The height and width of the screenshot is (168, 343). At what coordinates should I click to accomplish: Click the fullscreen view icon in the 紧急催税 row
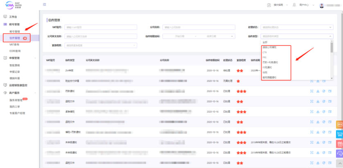[x=311, y=111]
